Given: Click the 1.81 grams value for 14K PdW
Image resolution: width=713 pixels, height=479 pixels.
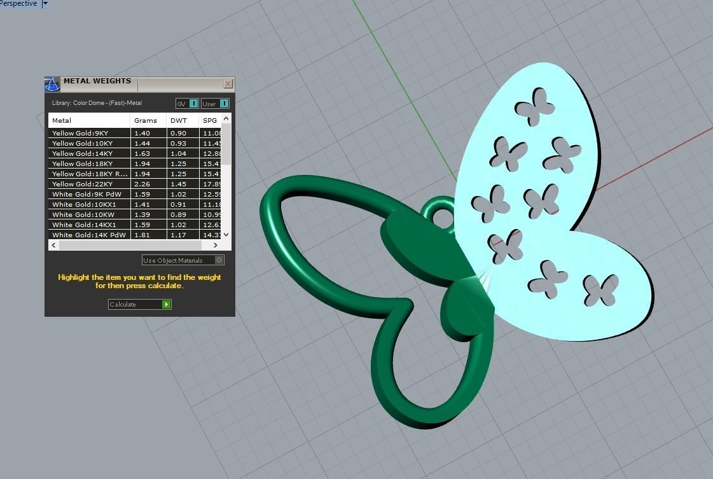Looking at the screenshot, I should click(x=142, y=235).
